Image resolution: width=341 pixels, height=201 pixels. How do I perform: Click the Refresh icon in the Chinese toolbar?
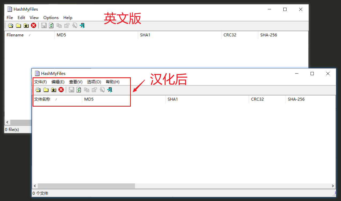[x=79, y=90]
